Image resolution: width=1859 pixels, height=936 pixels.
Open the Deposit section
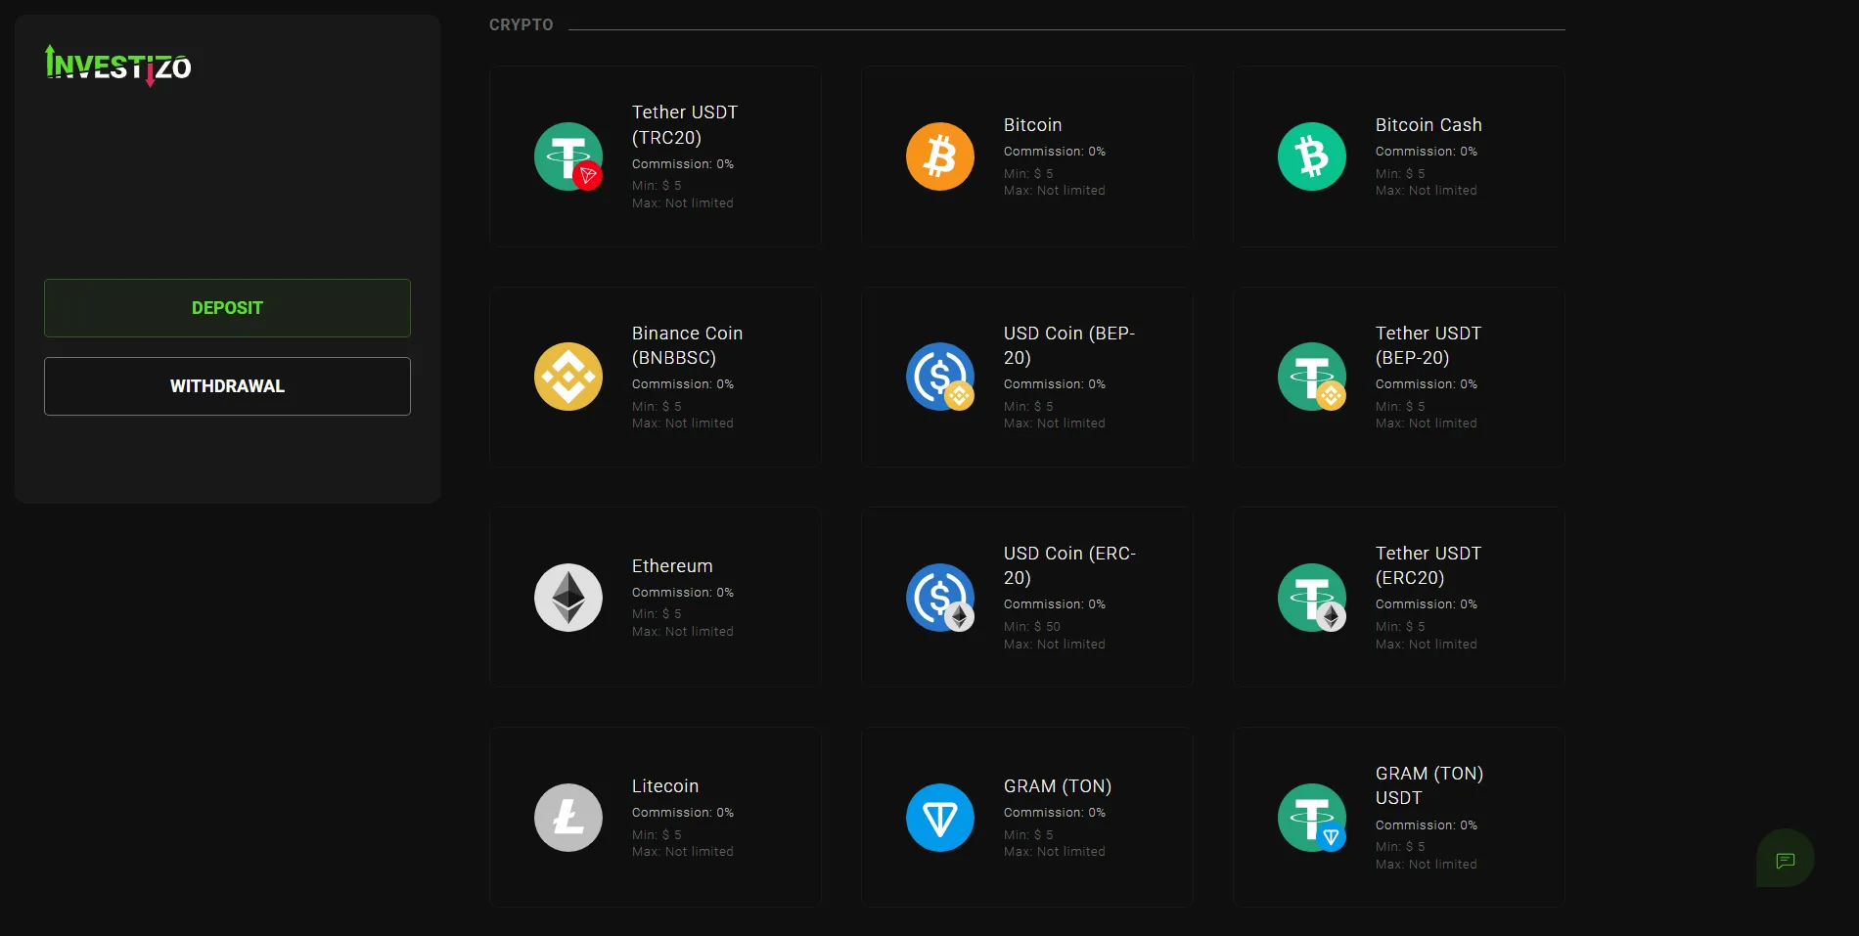pos(227,308)
